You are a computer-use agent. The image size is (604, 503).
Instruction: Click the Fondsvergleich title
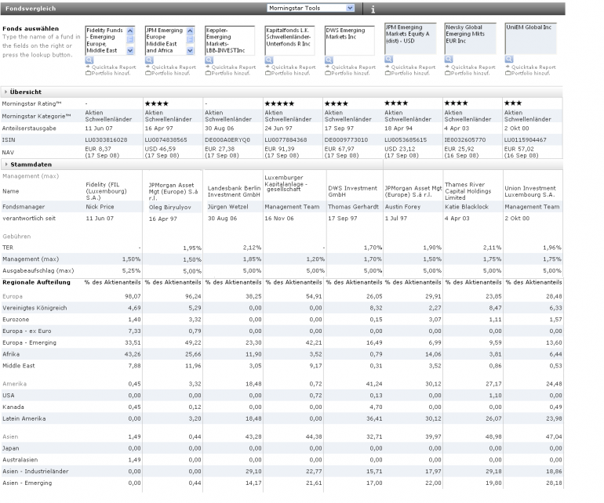tap(31, 9)
